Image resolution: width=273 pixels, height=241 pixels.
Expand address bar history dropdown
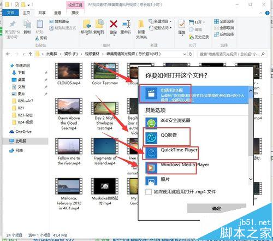[185, 54]
